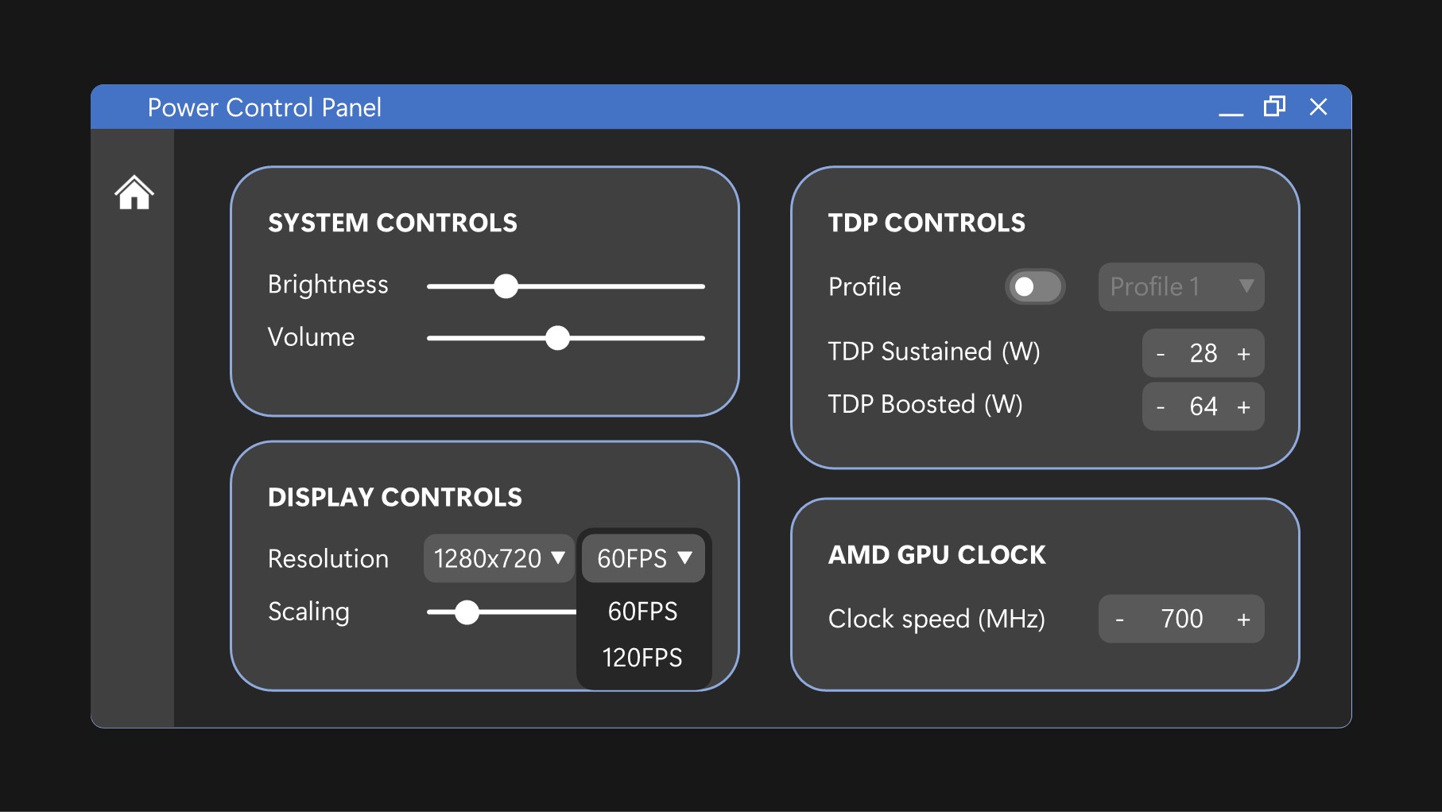The height and width of the screenshot is (812, 1442).
Task: Click the Volume slider handle
Action: (x=558, y=337)
